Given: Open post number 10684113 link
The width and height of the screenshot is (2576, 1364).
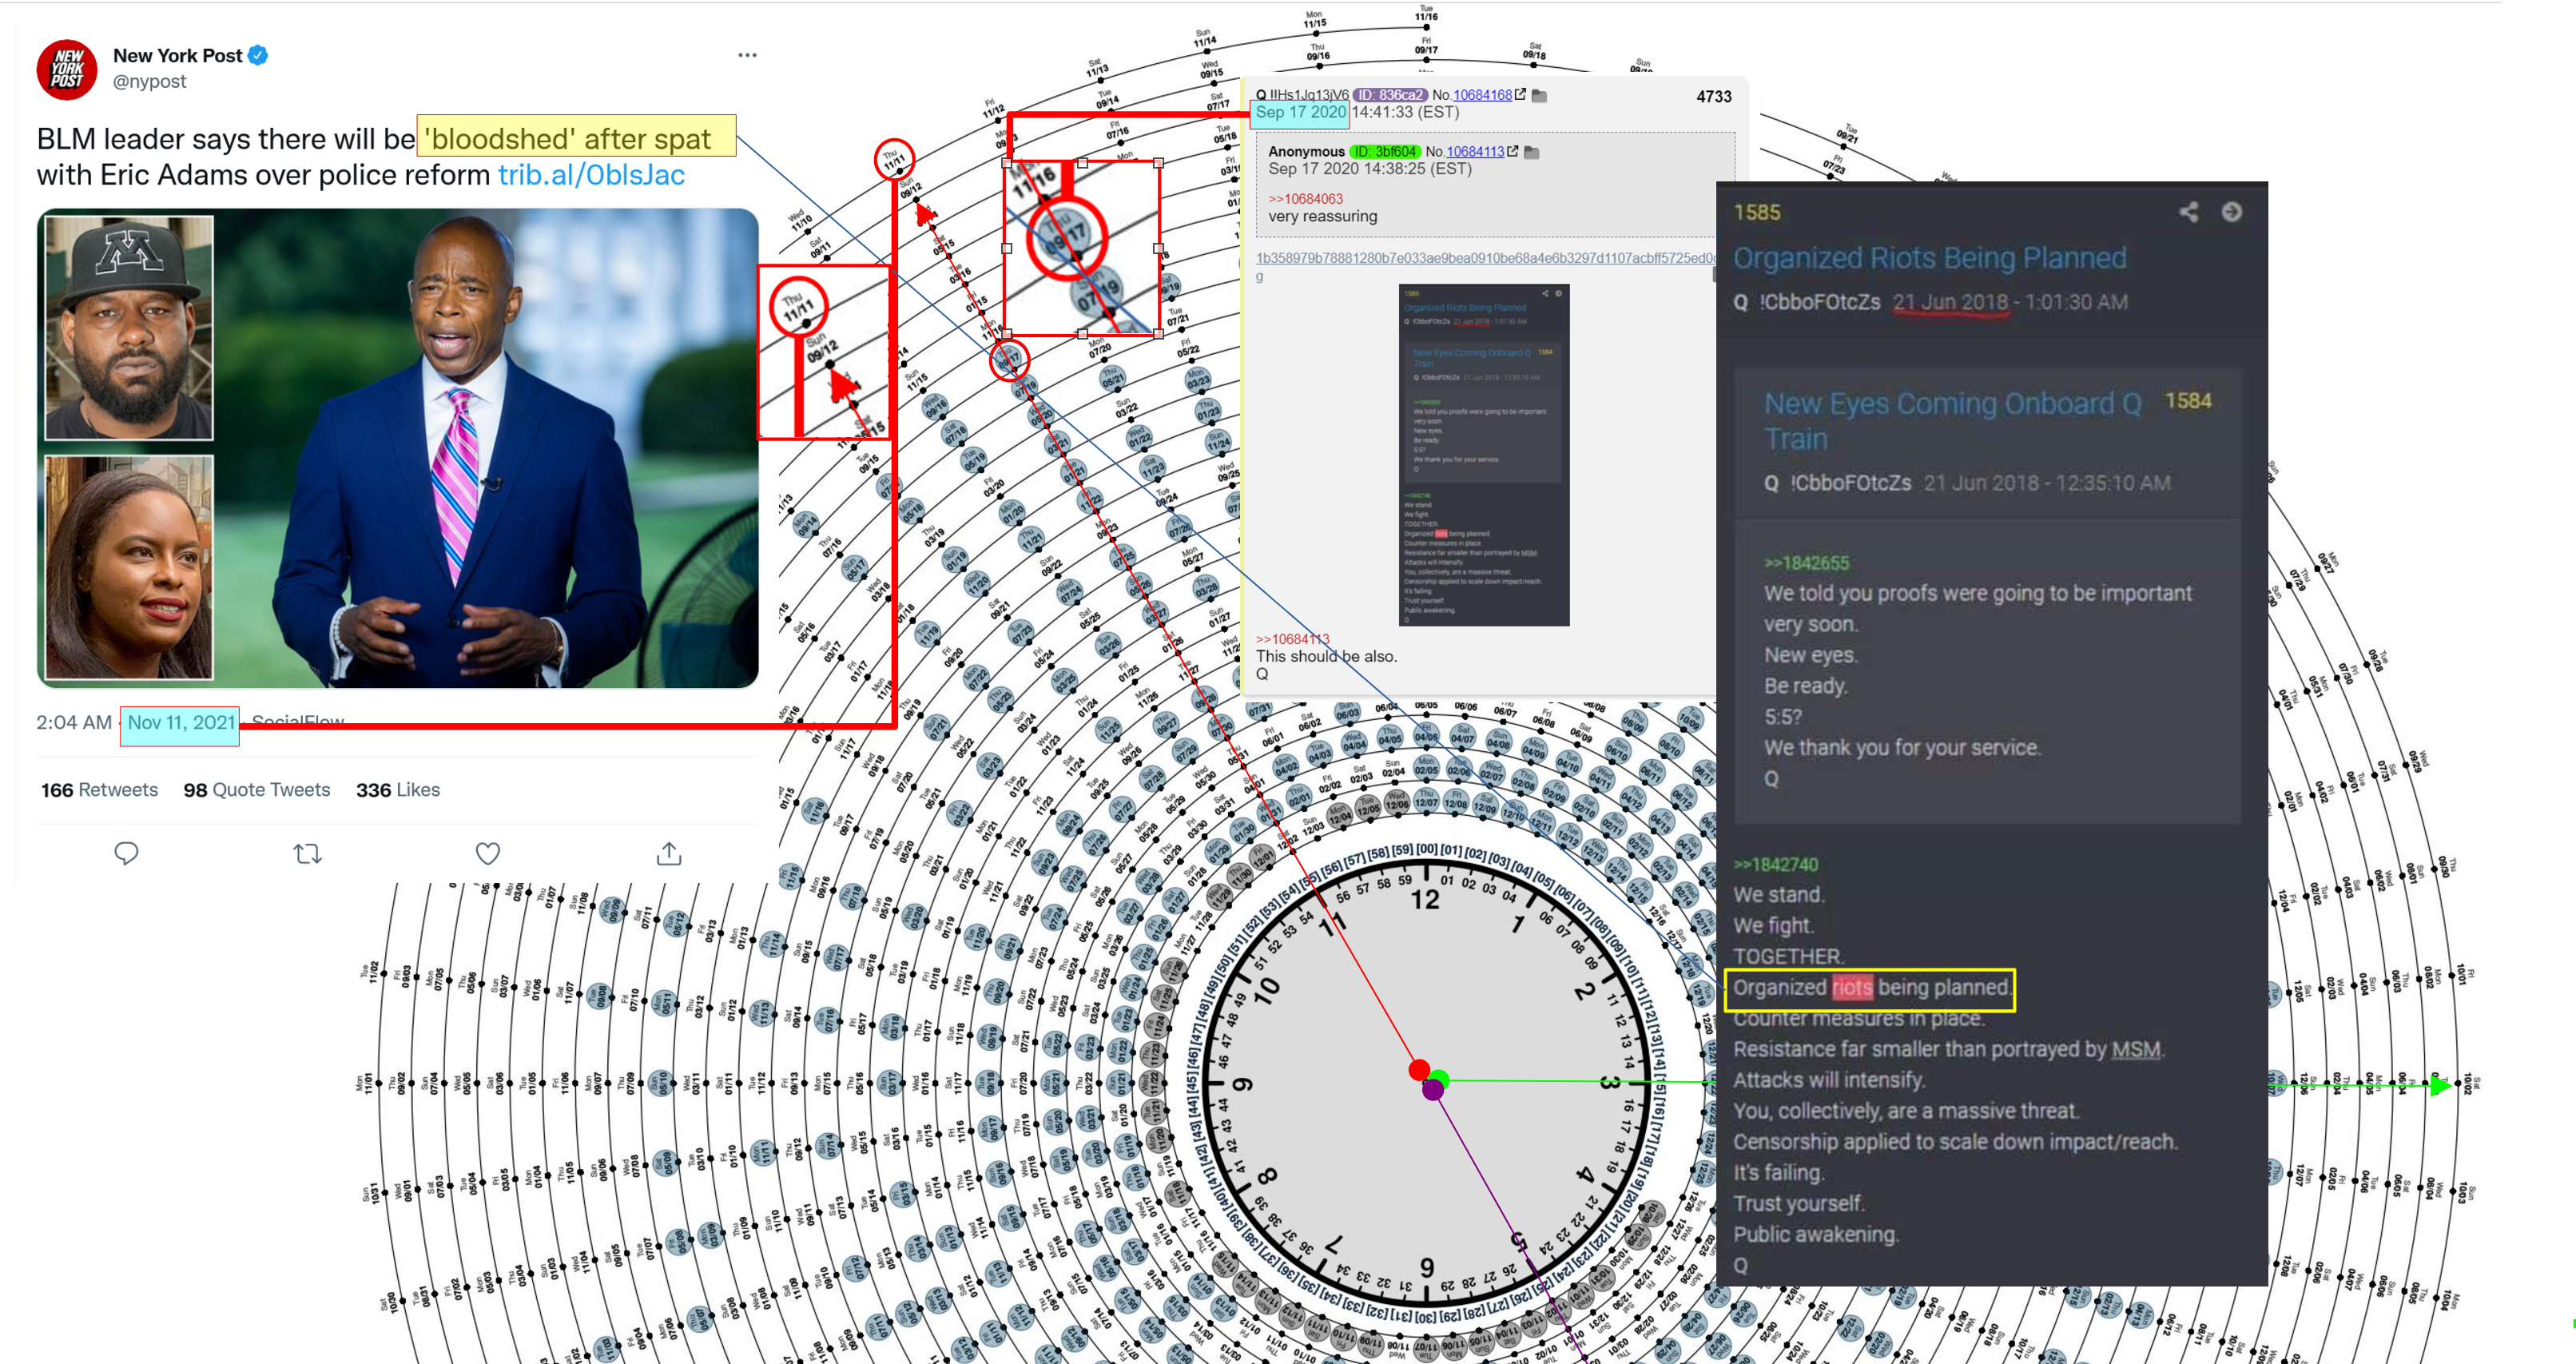Looking at the screenshot, I should point(1474,152).
